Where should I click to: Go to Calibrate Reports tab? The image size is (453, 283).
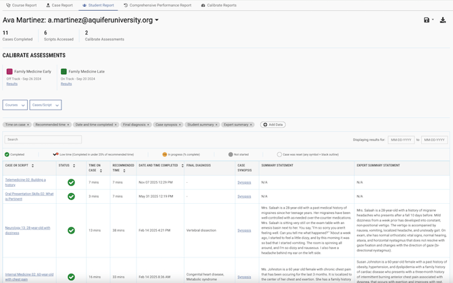(218, 5)
